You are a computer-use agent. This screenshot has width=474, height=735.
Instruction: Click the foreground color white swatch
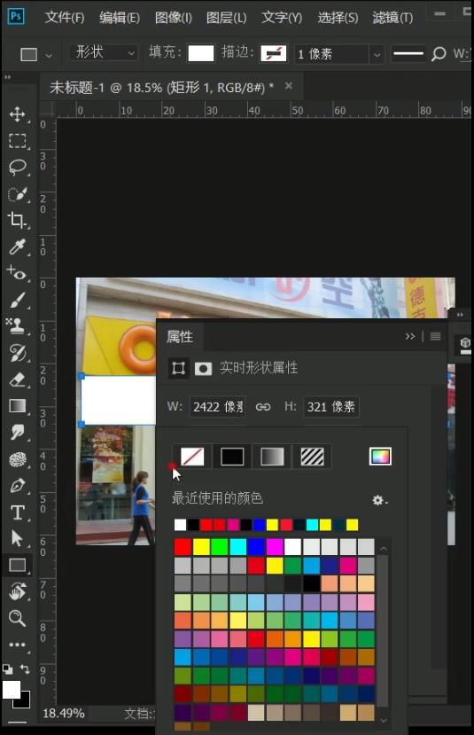pyautogui.click(x=12, y=690)
